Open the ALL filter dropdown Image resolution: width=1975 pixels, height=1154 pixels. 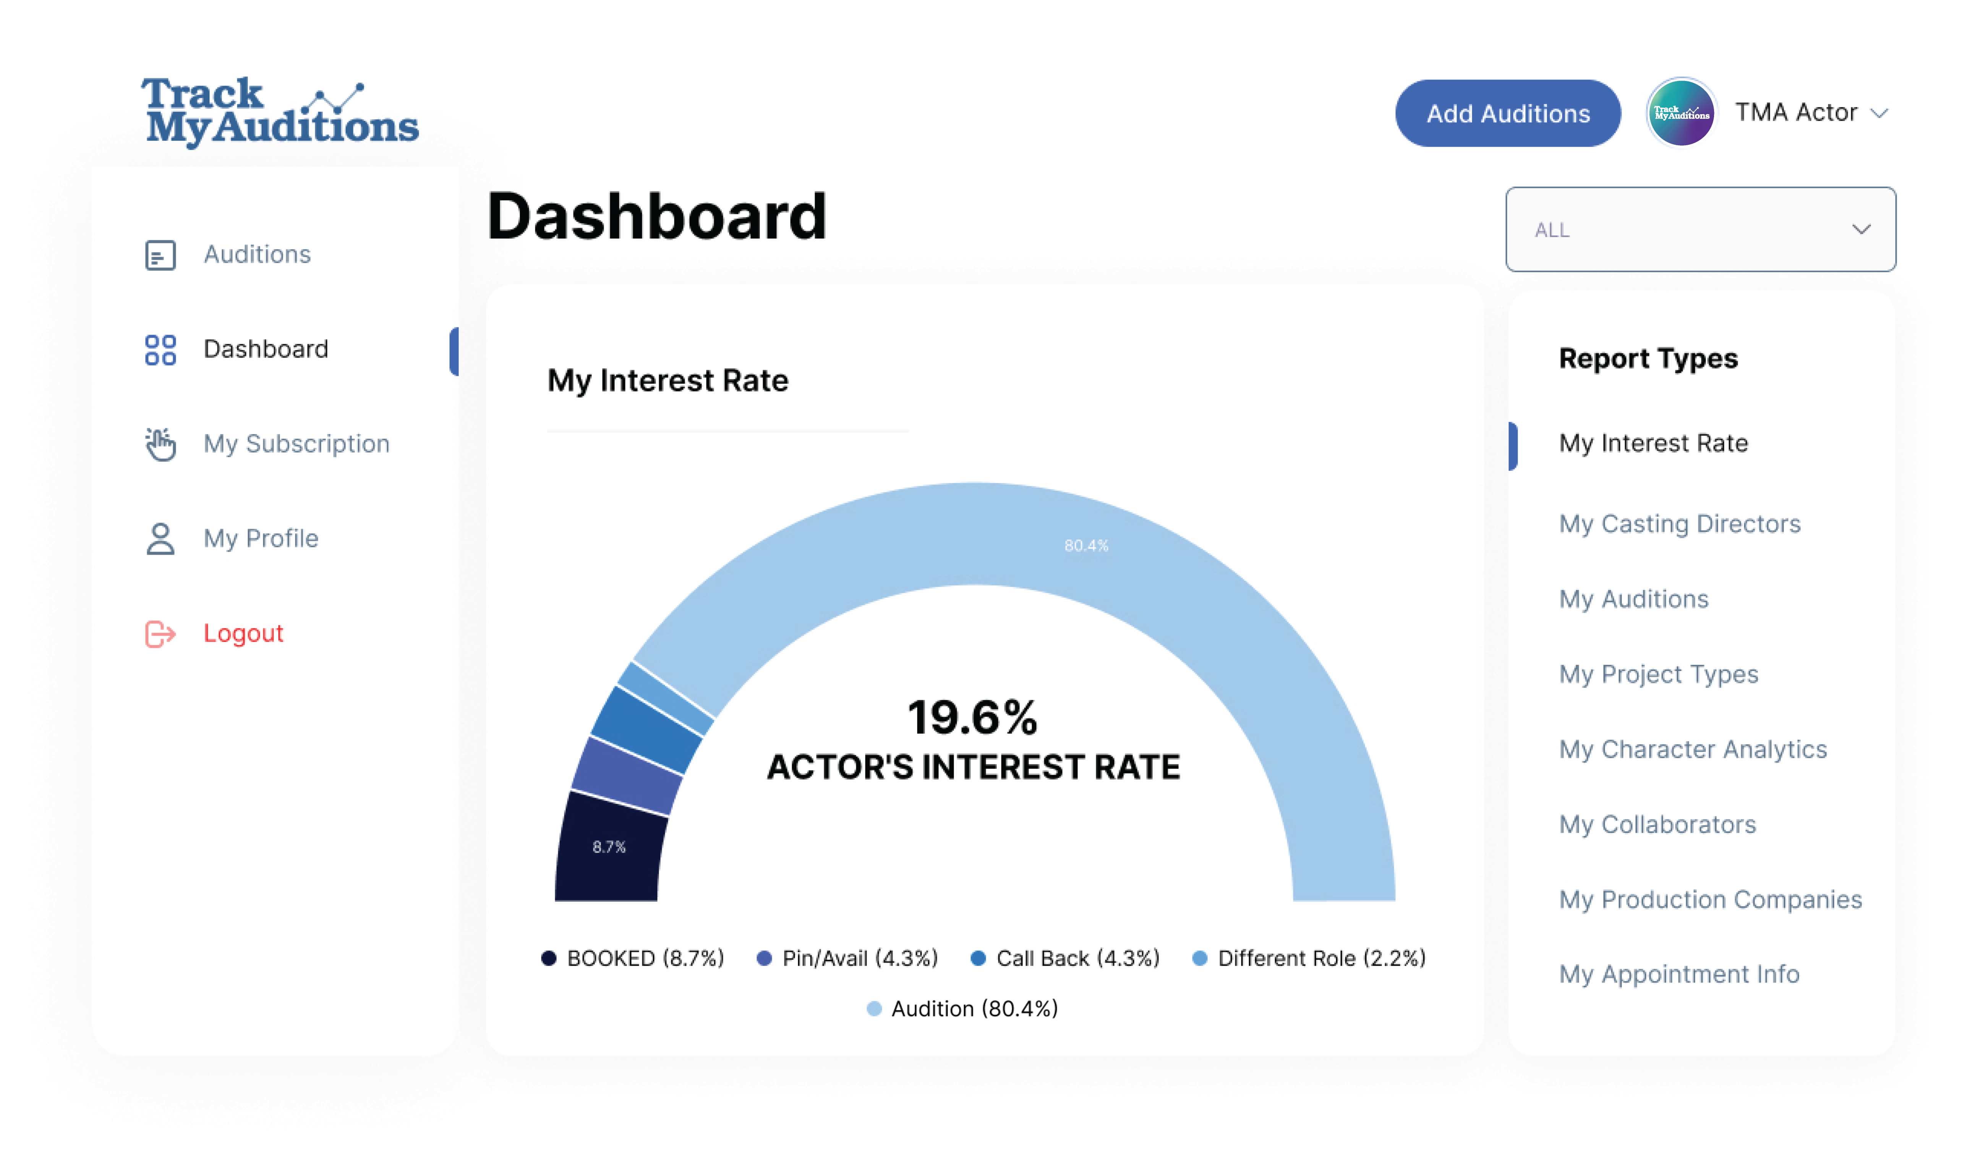pos(1701,230)
